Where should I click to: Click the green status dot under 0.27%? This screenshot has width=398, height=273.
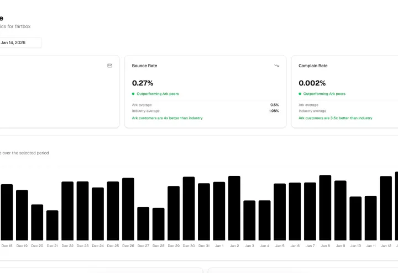(x=133, y=94)
